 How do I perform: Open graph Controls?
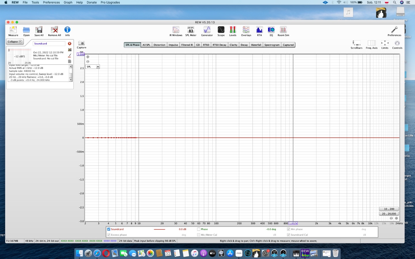click(x=397, y=45)
